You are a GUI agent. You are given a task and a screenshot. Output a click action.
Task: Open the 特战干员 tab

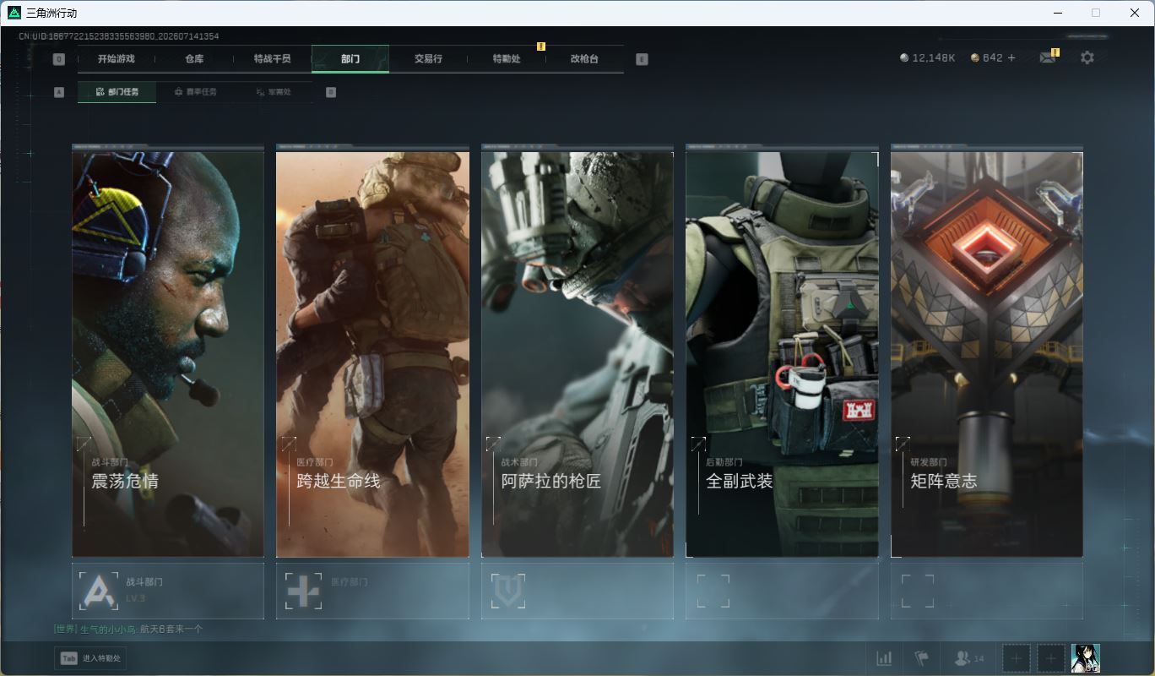[272, 59]
